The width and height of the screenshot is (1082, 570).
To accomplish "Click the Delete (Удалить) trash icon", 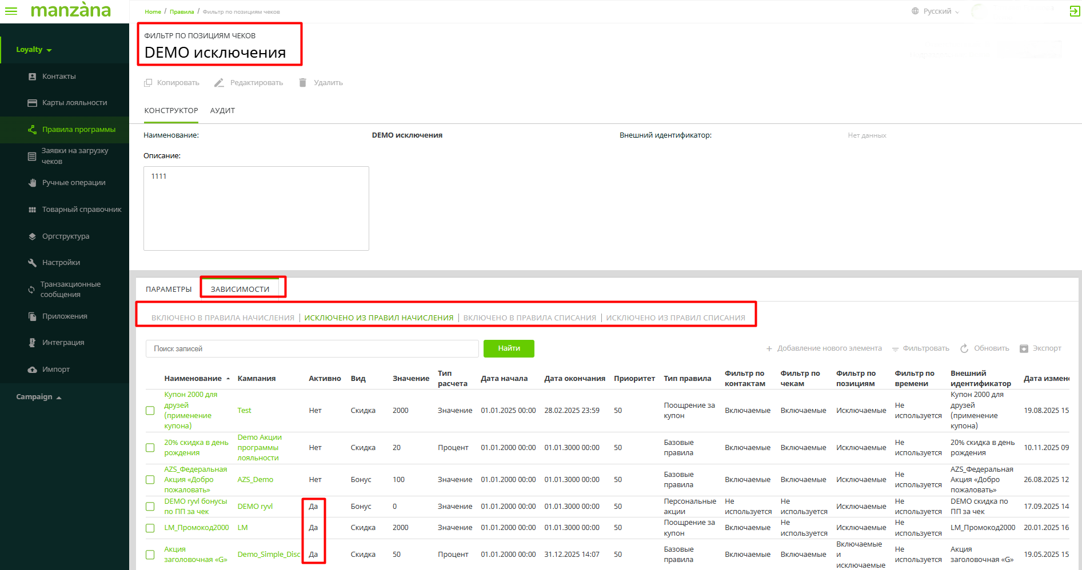I will click(x=302, y=83).
